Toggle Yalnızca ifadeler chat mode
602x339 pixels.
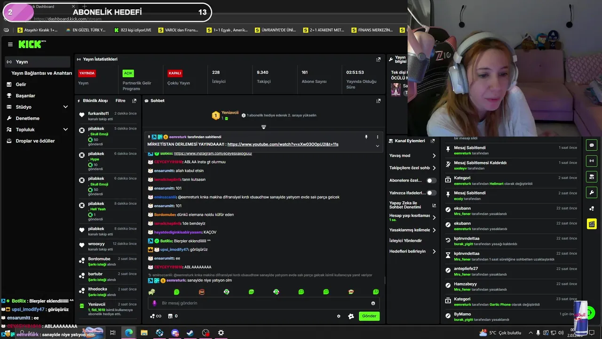tap(431, 193)
